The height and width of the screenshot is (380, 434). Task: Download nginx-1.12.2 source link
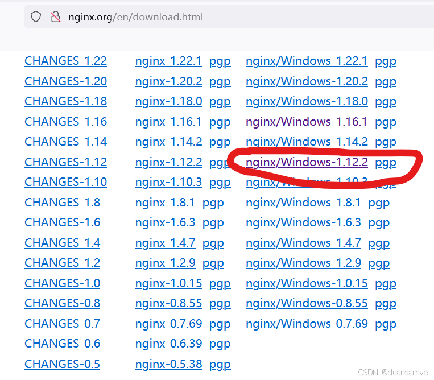click(168, 163)
